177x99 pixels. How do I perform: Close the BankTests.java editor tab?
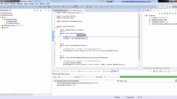(x=84, y=10)
